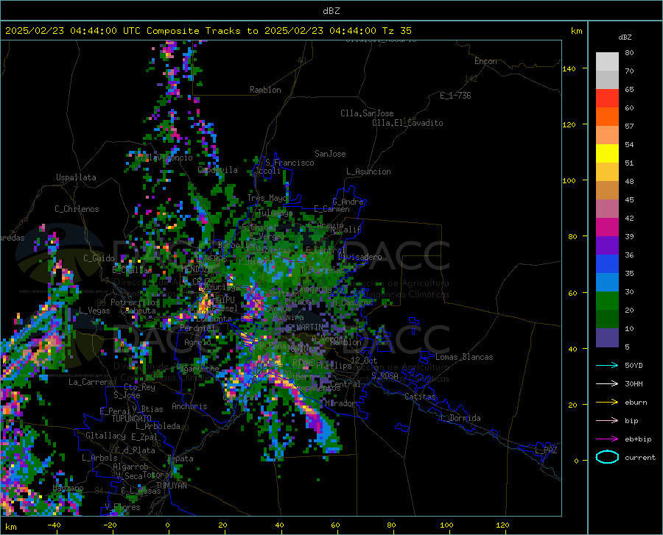Click the Ramblon label near map top

point(265,90)
